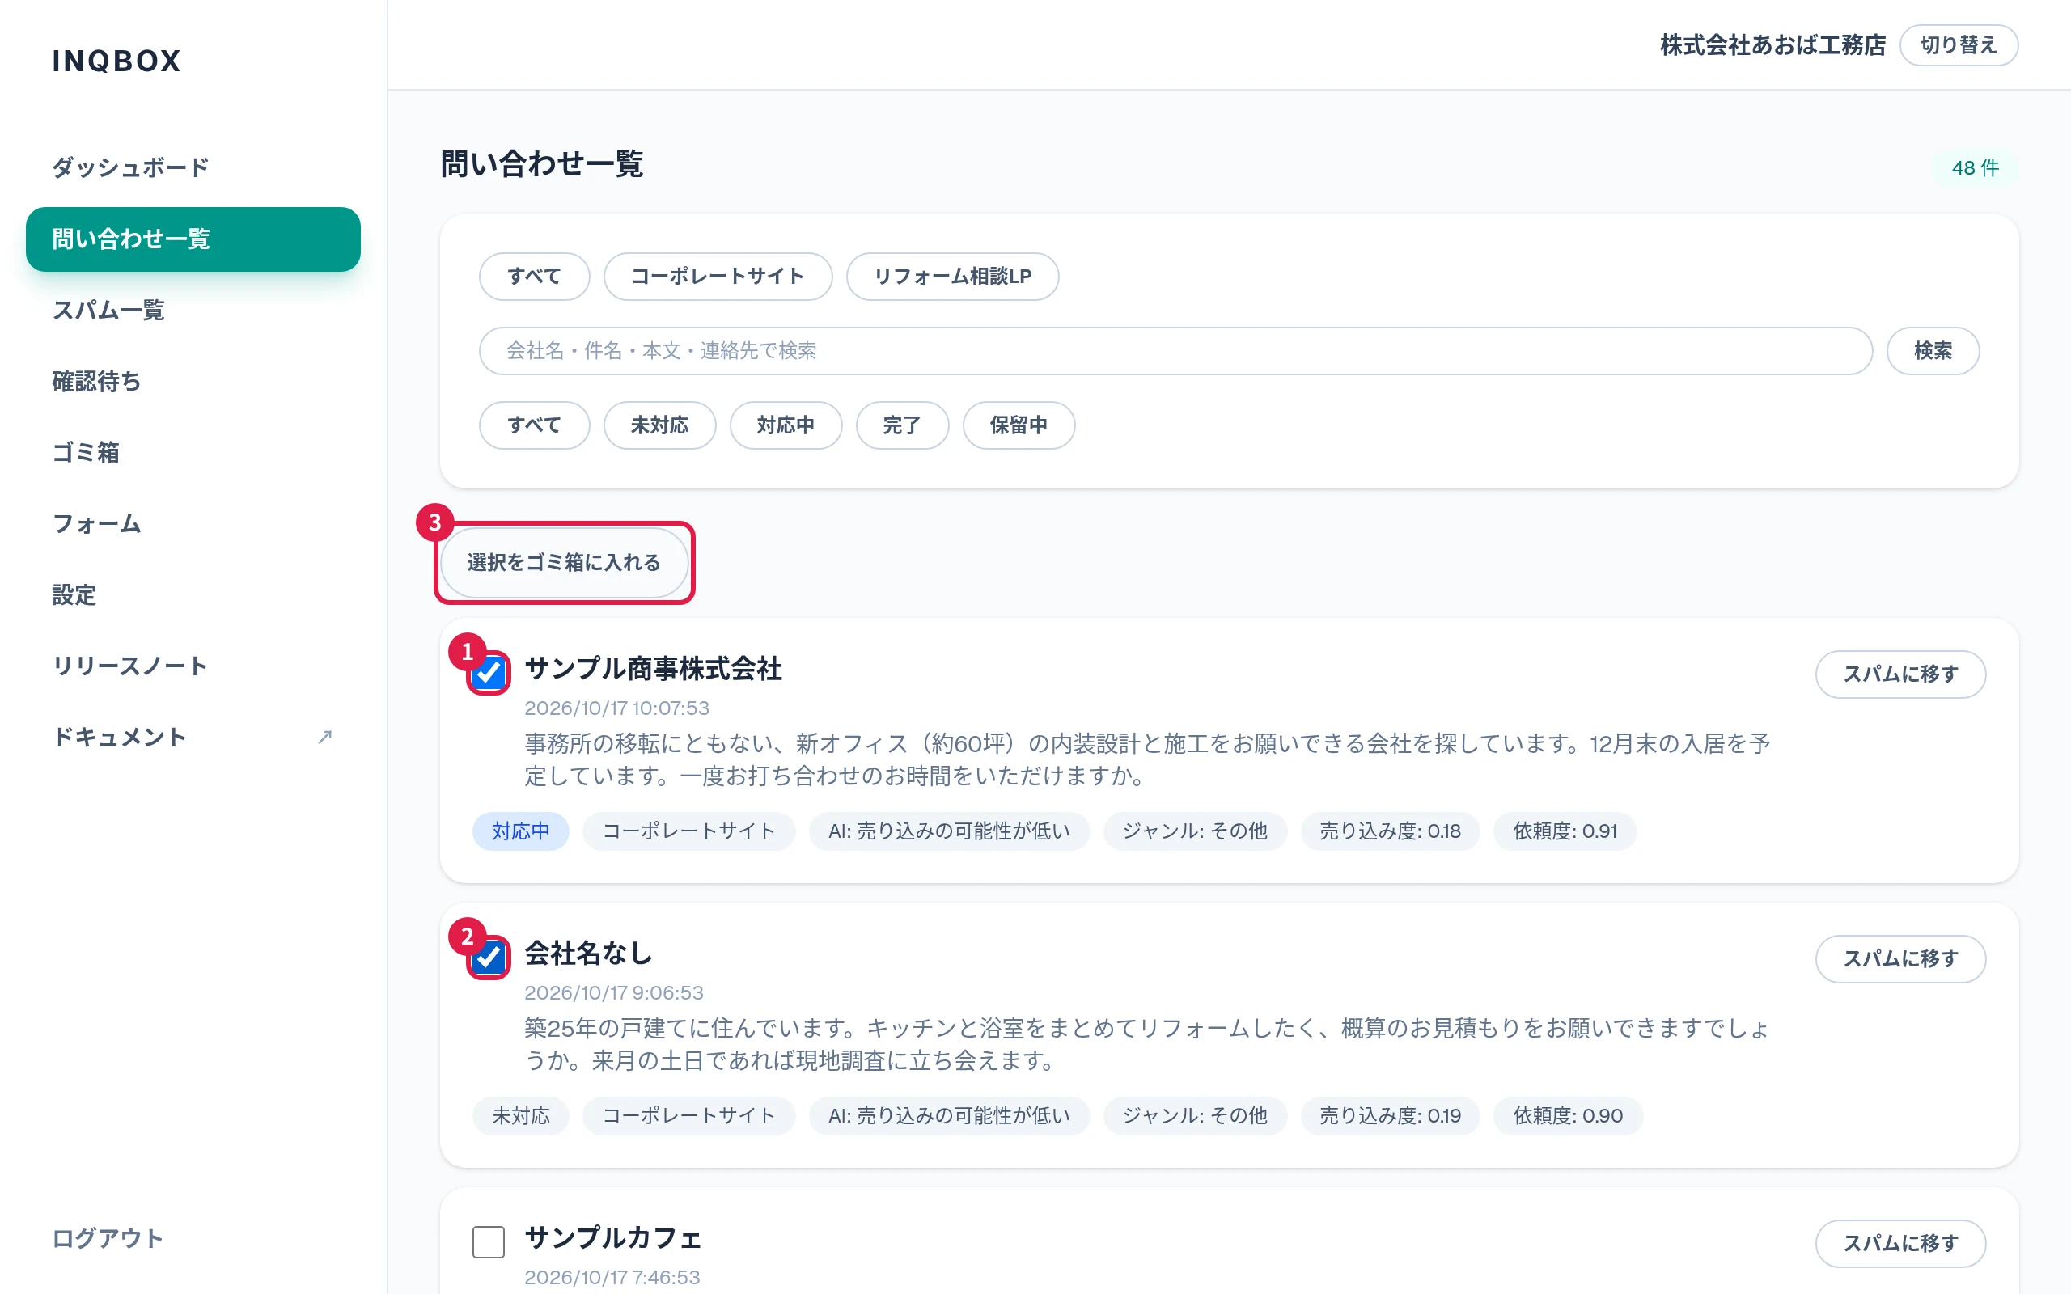Open the ダッシュボード menu item
2071x1294 pixels.
click(x=193, y=167)
